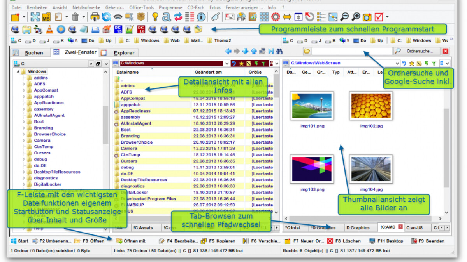467x262 pixels.
Task: Open the Office-Tools menu
Action: coord(142,7)
